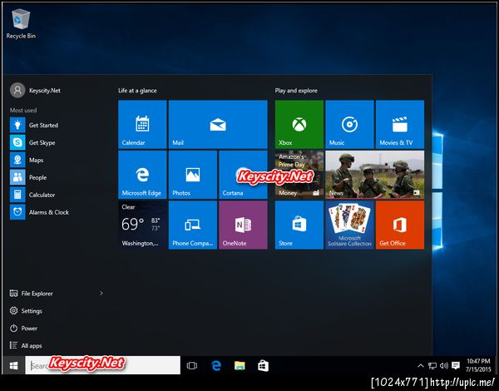Screen dimensions: 499x391
Task: Open the Photos tile
Action: click(193, 175)
